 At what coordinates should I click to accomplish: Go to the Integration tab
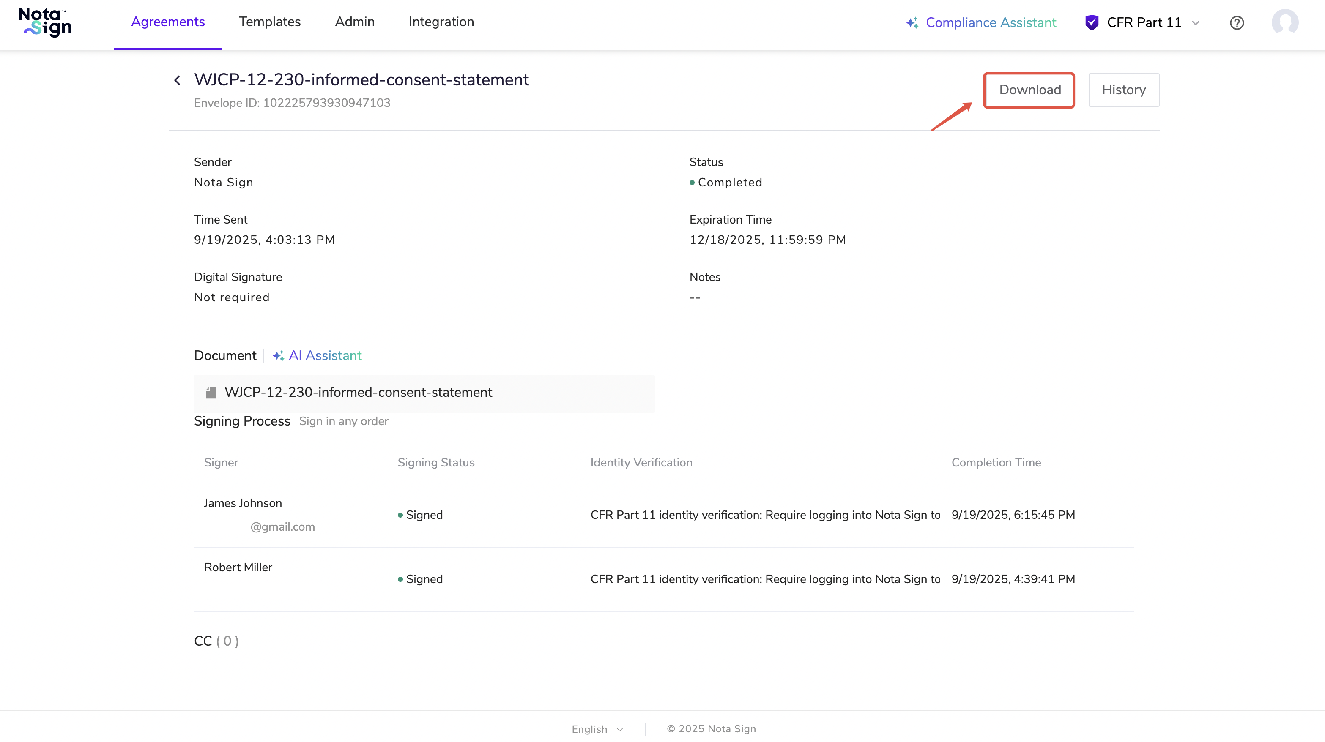point(441,22)
